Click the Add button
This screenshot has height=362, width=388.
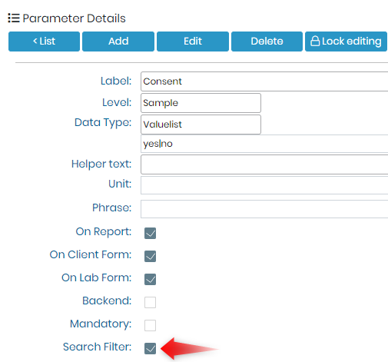(x=118, y=42)
